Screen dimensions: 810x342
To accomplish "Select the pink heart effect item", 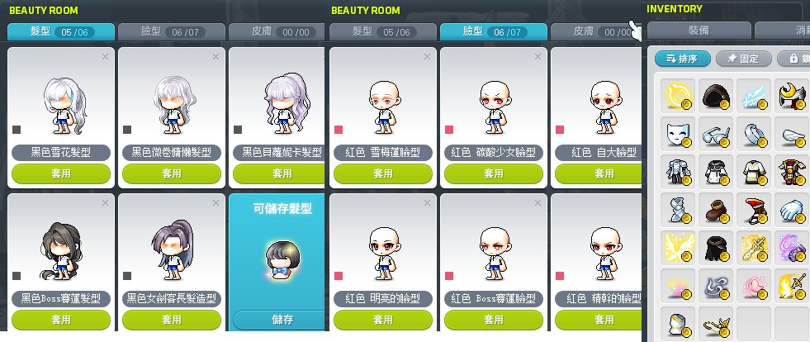I will click(753, 285).
